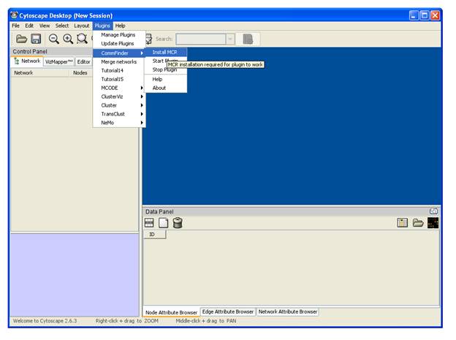The height and width of the screenshot is (340, 456).
Task: Click the blank page icon in Data Panel
Action: click(x=163, y=223)
